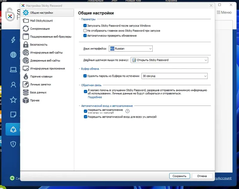Click the Игнорируемые приложения monitor icon

point(26,68)
